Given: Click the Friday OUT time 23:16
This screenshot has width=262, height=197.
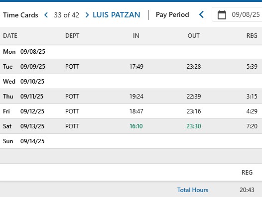Looking at the screenshot, I should point(194,111).
